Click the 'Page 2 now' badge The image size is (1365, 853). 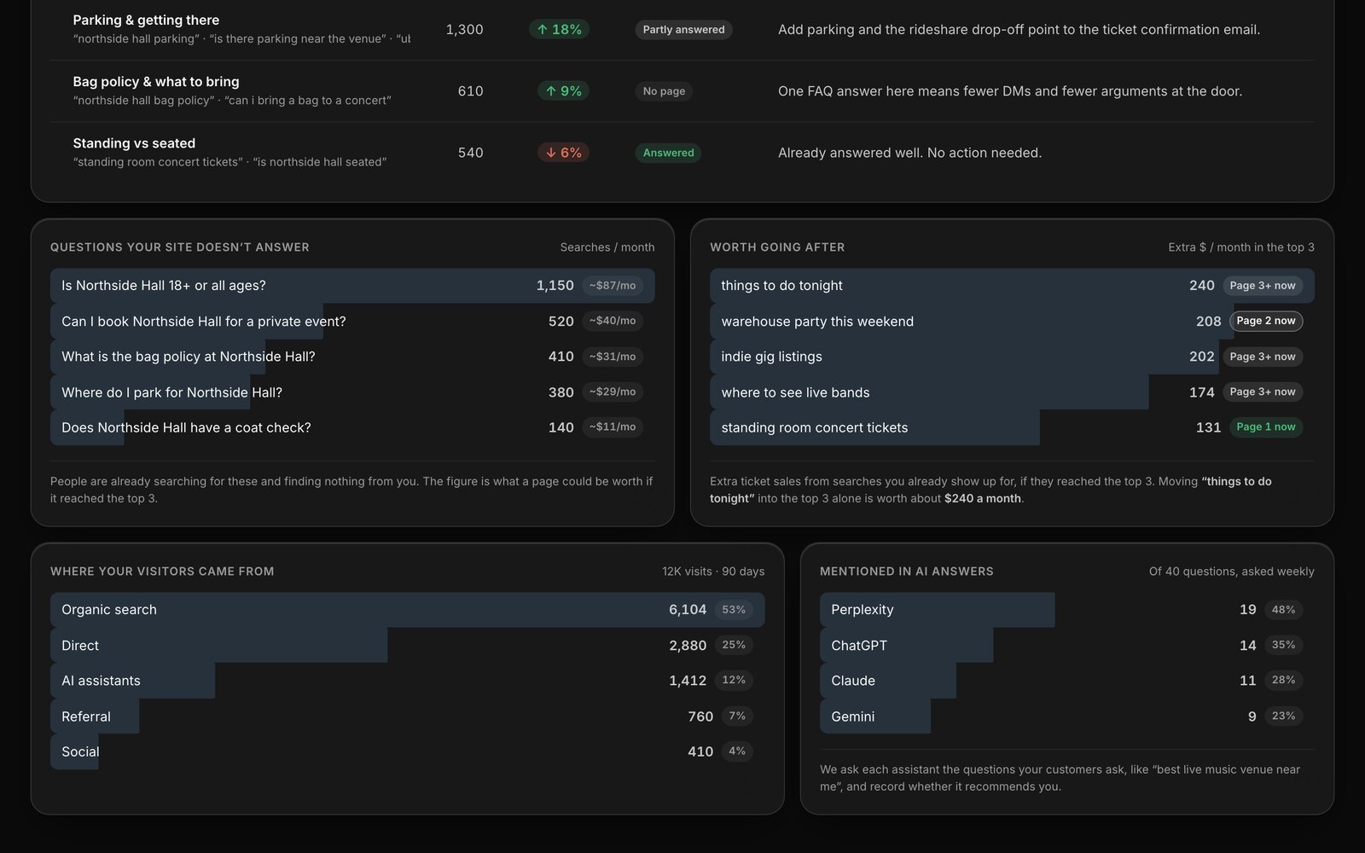(x=1266, y=321)
